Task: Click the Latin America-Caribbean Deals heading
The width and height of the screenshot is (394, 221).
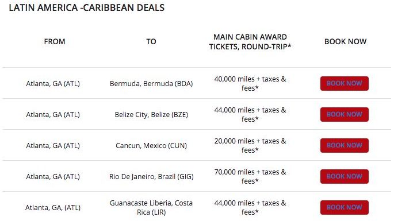Action: click(87, 8)
